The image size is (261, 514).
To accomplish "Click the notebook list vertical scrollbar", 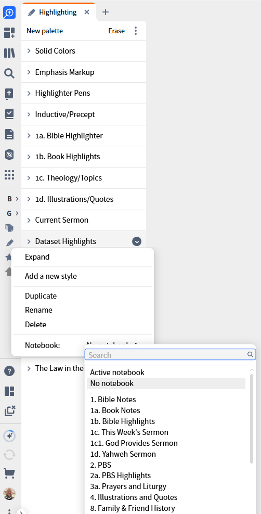I will point(252,419).
